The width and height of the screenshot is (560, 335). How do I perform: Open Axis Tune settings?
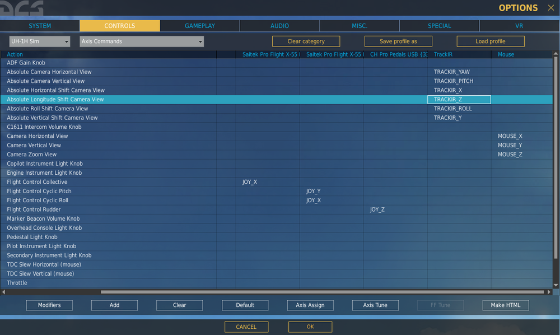tap(375, 305)
